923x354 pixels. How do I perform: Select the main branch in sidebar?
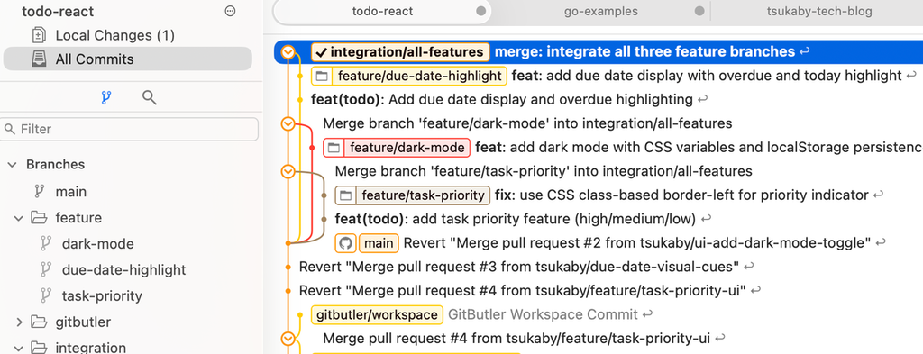70,192
